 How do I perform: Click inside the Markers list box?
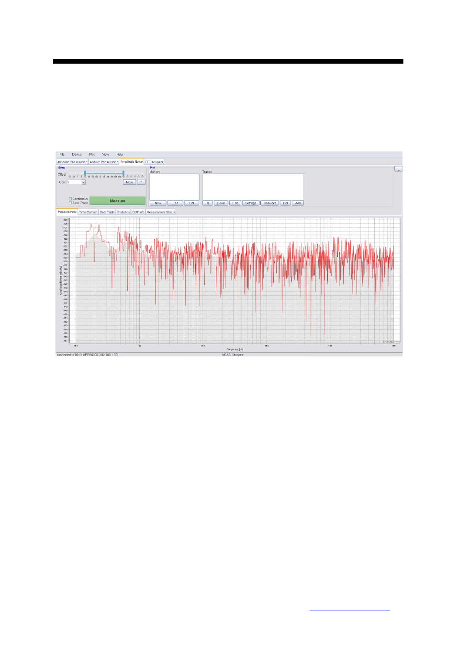point(174,187)
